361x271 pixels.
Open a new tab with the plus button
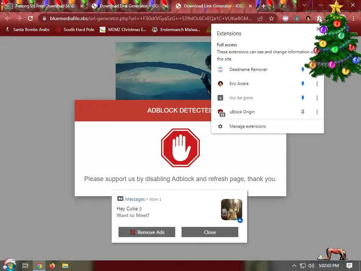(264, 6)
